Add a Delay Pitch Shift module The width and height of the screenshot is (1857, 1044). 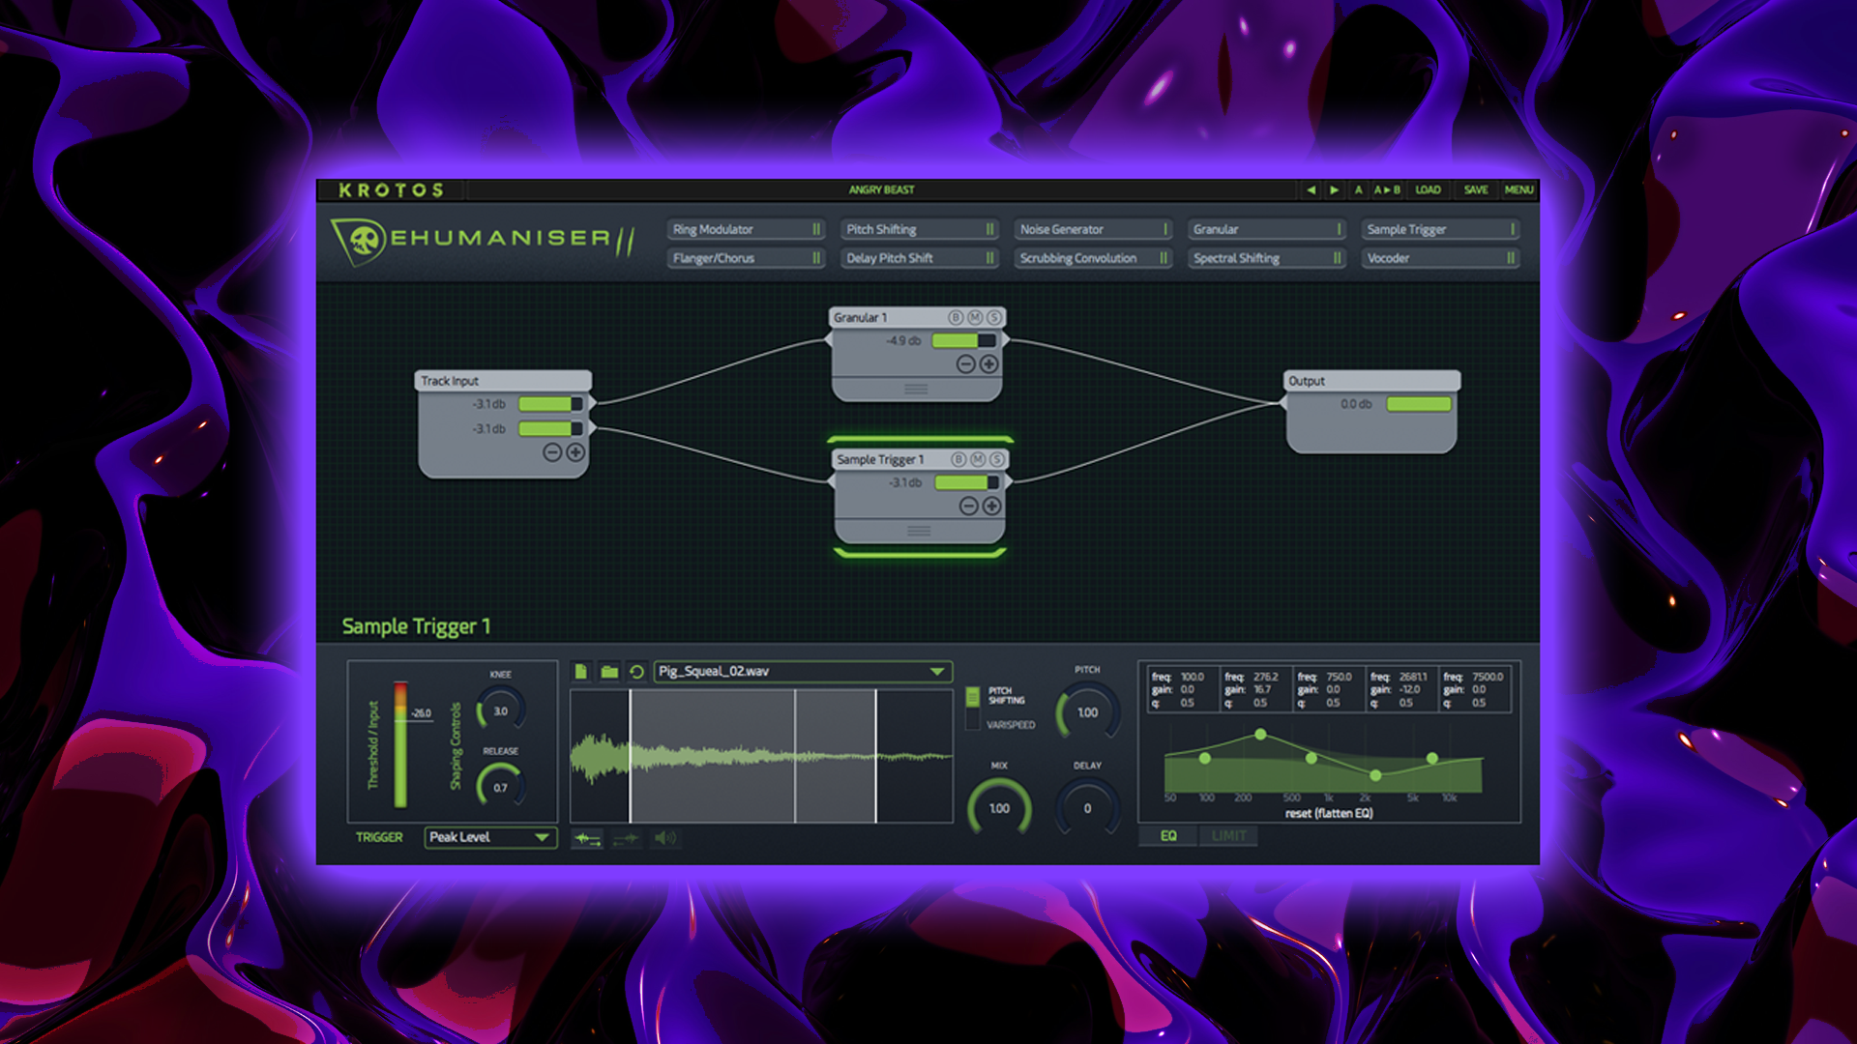920,258
